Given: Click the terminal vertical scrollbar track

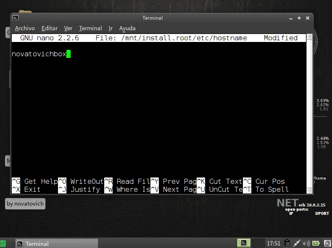Looking at the screenshot, I should point(309,114).
